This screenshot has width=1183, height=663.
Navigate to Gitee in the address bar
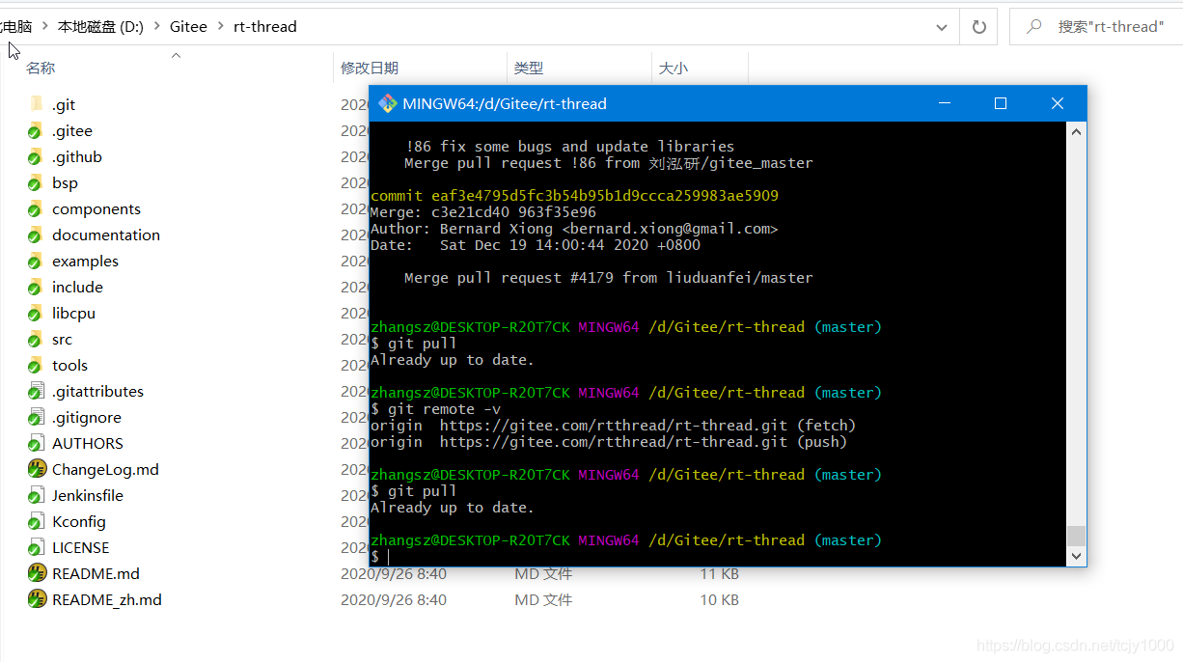tap(188, 27)
